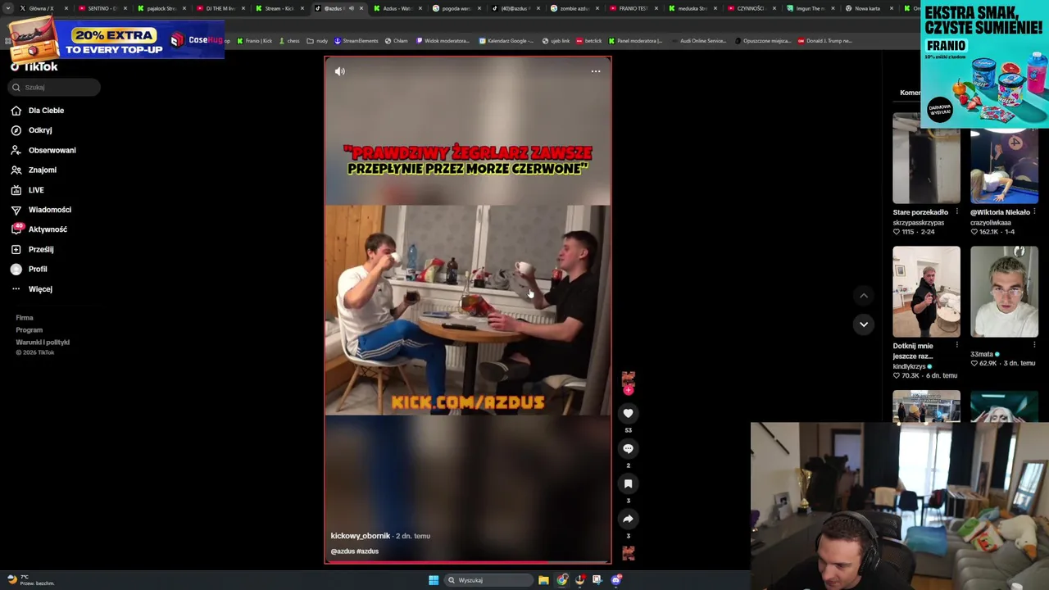
Task: Mute the TikTok video with the speaker icon
Action: click(340, 71)
